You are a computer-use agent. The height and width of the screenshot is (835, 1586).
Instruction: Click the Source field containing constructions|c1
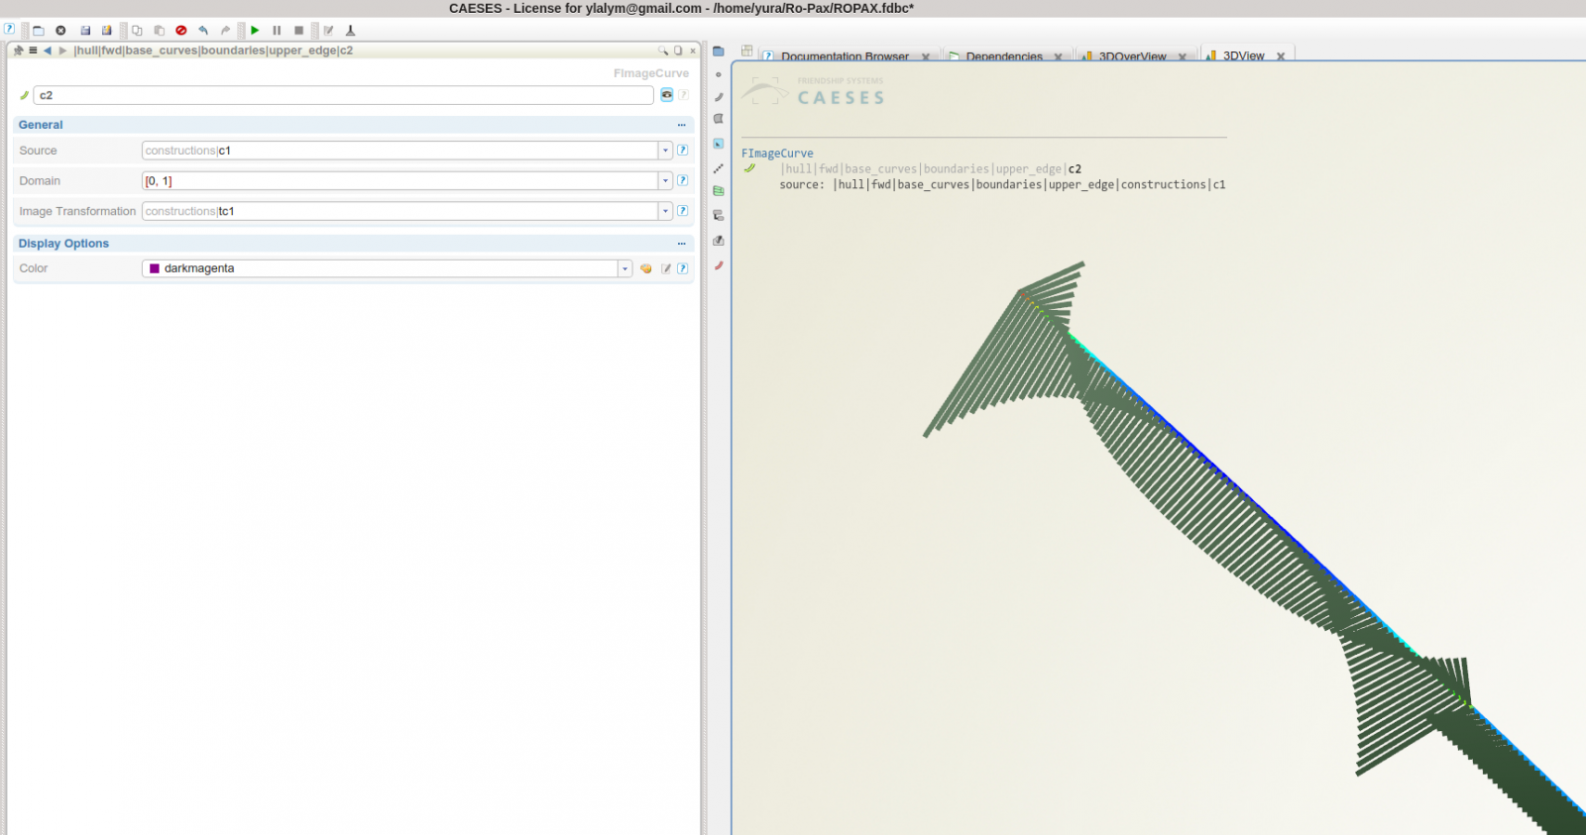pos(400,151)
